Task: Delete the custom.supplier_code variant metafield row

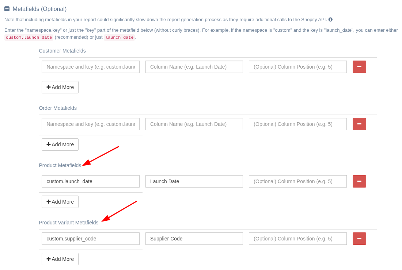Action: pyautogui.click(x=359, y=239)
